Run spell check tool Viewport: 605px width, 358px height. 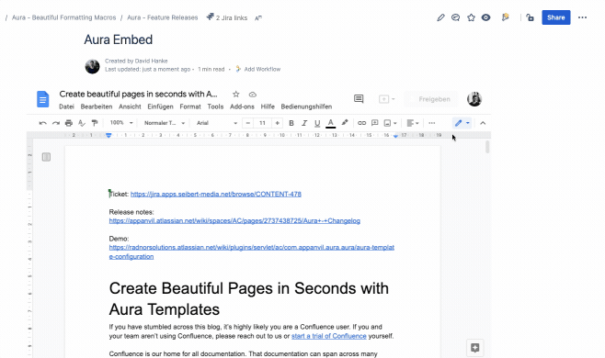[x=82, y=123]
